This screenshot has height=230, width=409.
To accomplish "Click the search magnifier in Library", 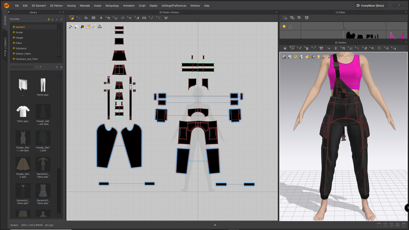I will point(37,67).
